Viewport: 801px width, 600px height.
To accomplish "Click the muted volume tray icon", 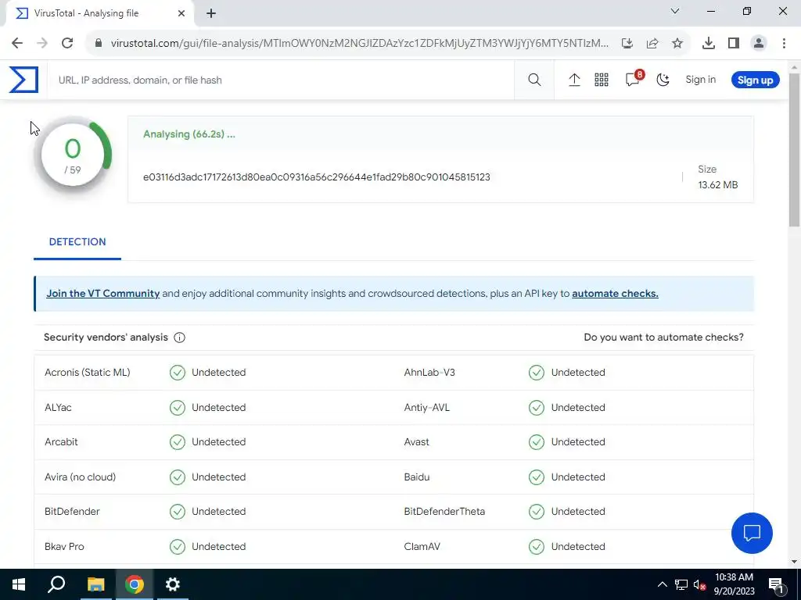I will (x=700, y=584).
